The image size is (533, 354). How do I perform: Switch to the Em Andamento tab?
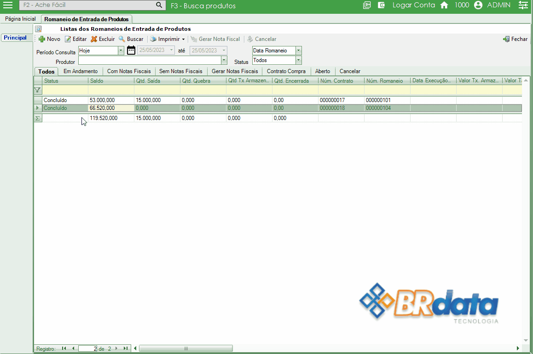(81, 71)
